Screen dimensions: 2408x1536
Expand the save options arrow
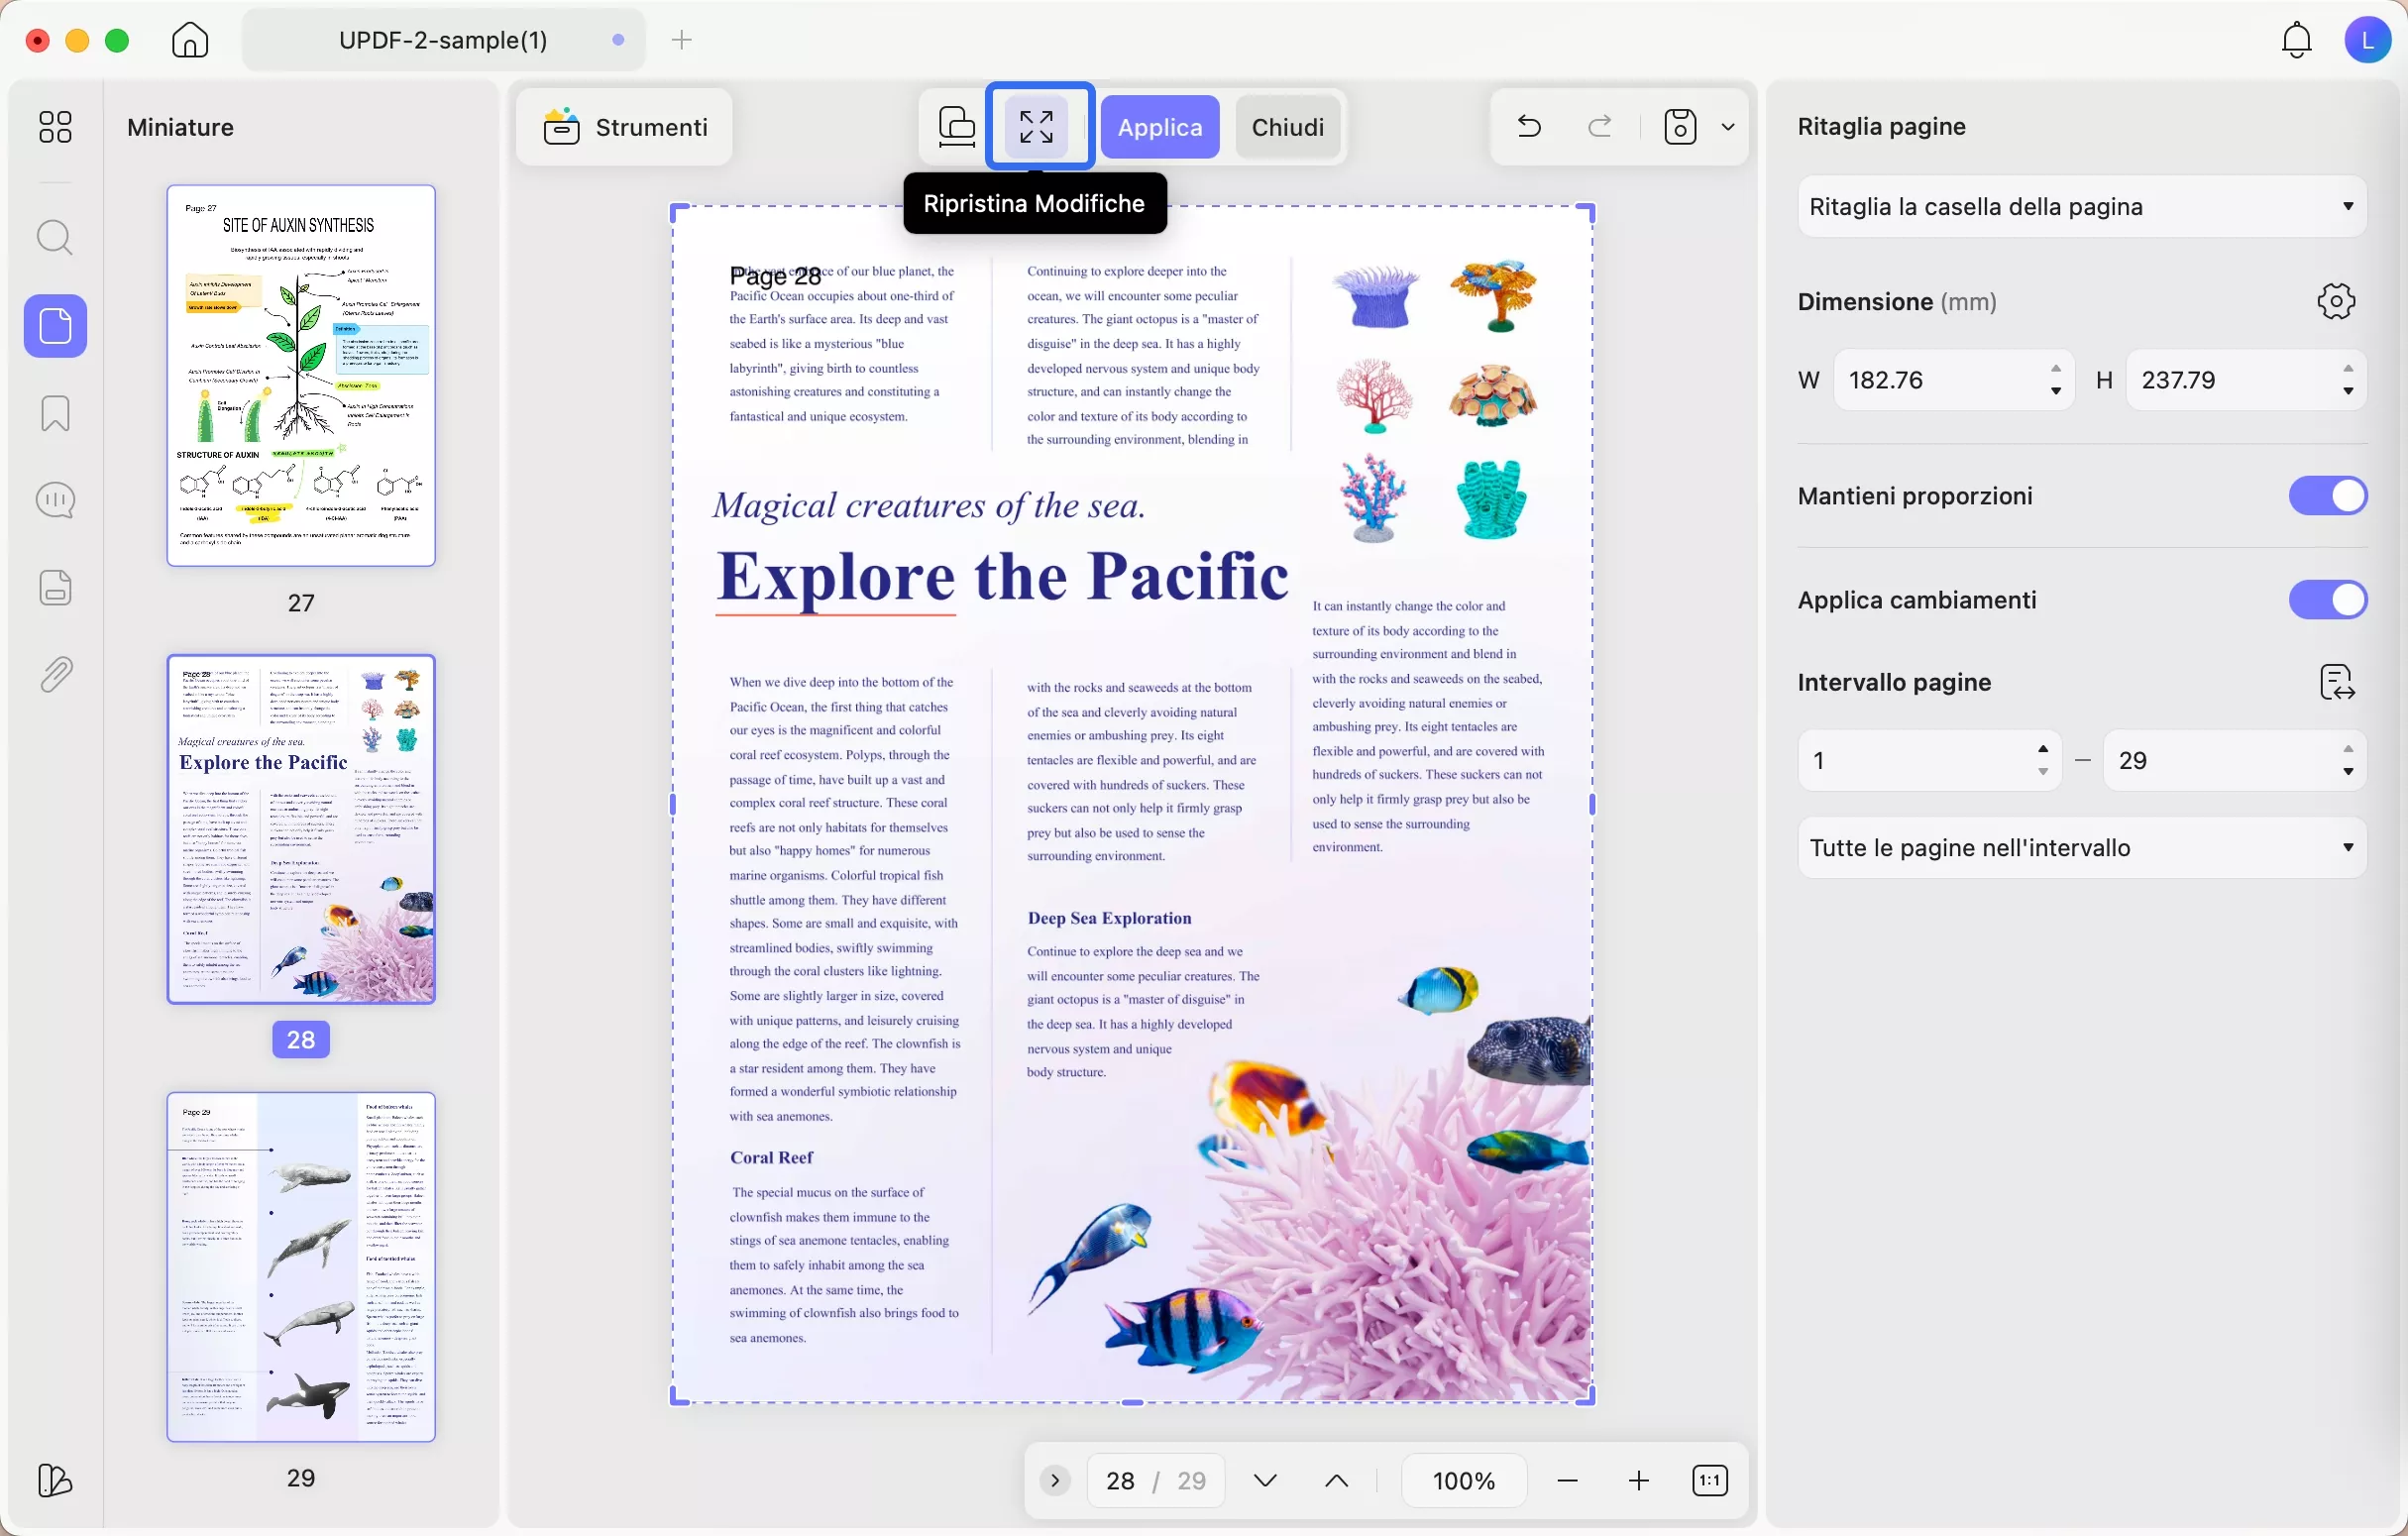(x=1728, y=127)
